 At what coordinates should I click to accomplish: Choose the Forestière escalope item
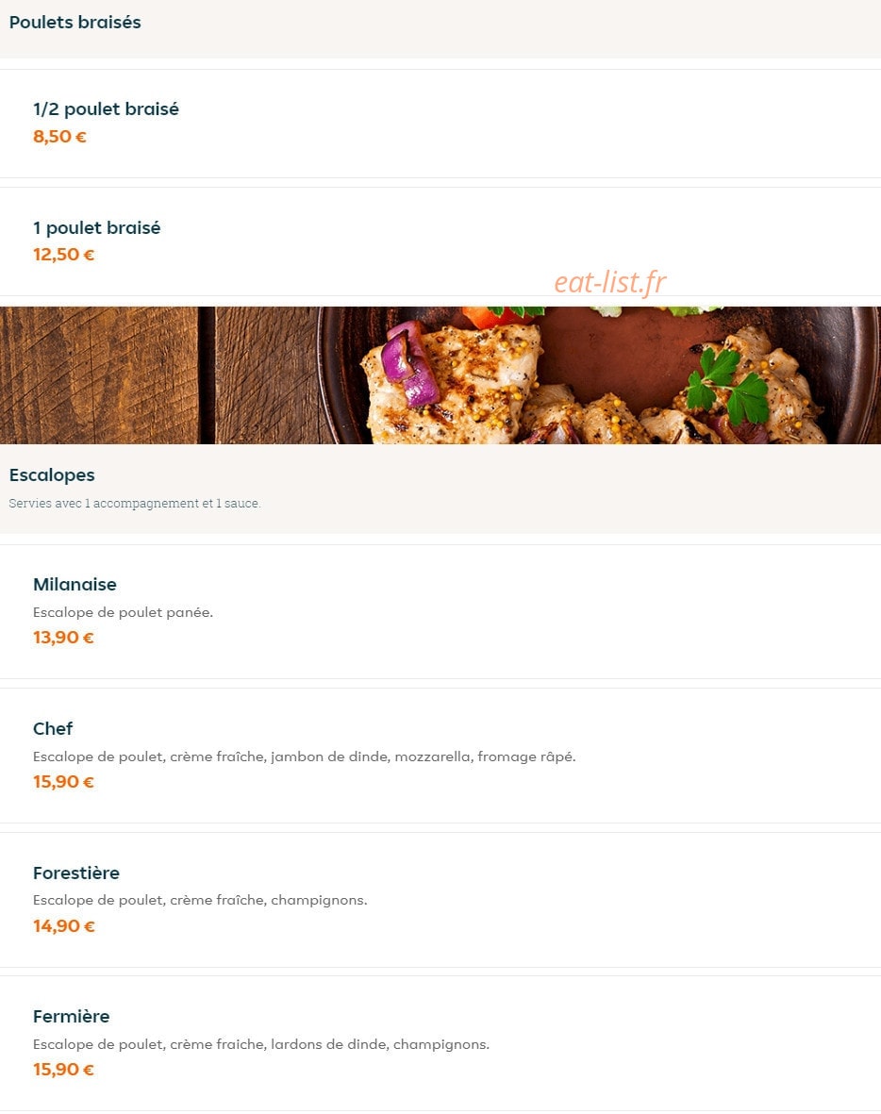point(440,900)
